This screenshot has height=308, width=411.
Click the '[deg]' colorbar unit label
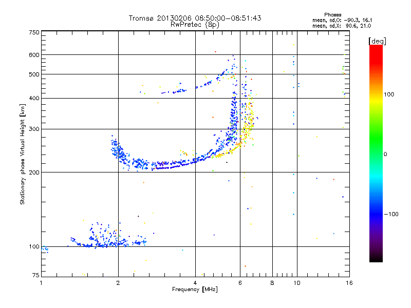pyautogui.click(x=377, y=41)
